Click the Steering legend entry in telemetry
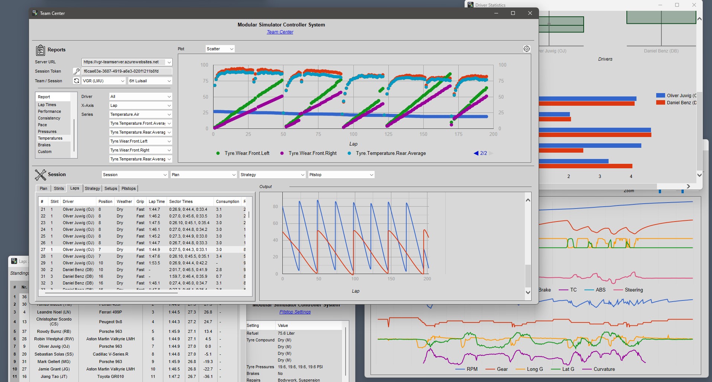Screen dimensions: 712x382 pyautogui.click(x=628, y=290)
